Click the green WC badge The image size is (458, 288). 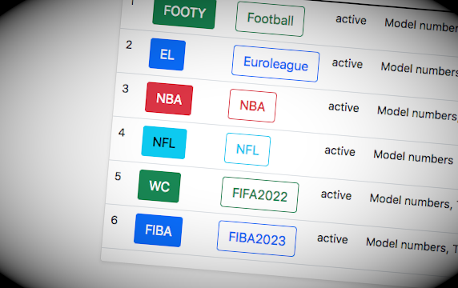(159, 186)
